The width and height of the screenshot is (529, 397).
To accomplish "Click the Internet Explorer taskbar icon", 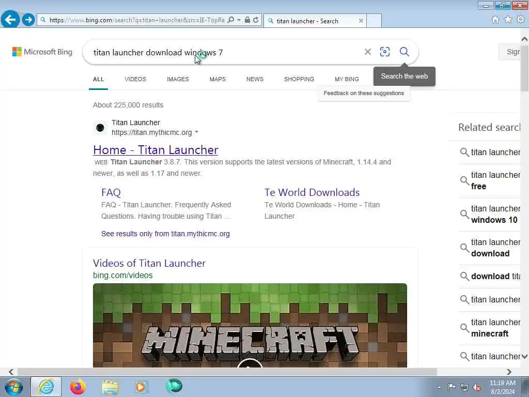I will click(46, 387).
